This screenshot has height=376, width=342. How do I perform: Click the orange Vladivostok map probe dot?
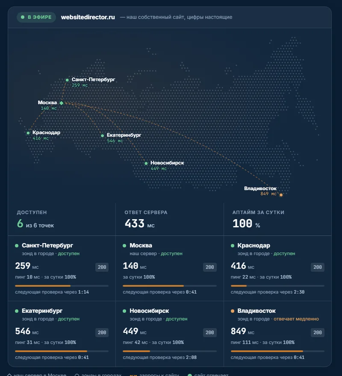pos(281,195)
